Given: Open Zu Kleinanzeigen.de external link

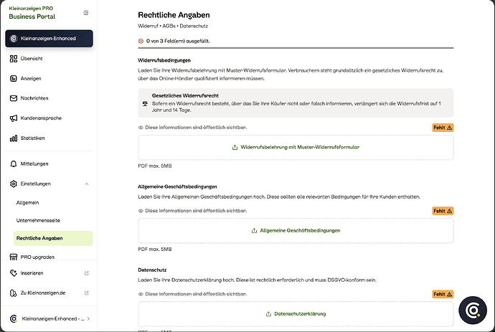Looking at the screenshot, I should click(49, 293).
